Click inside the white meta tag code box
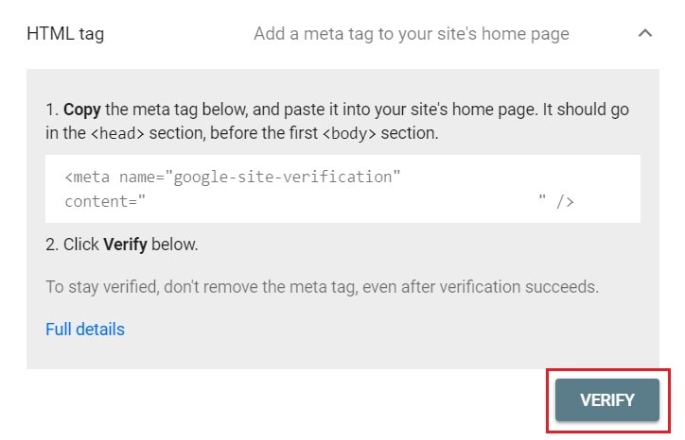 [x=342, y=189]
